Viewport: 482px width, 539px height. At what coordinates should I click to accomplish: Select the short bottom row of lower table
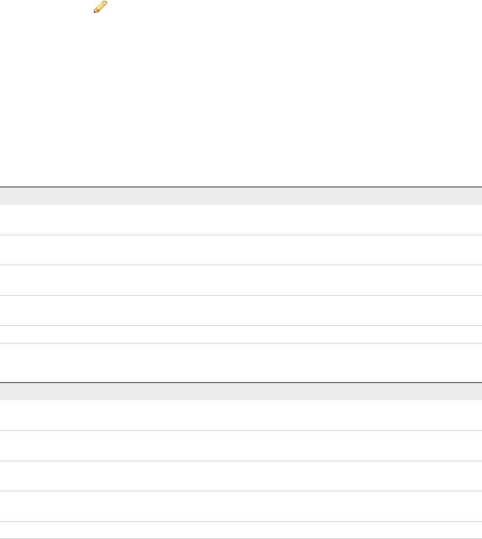(x=241, y=530)
